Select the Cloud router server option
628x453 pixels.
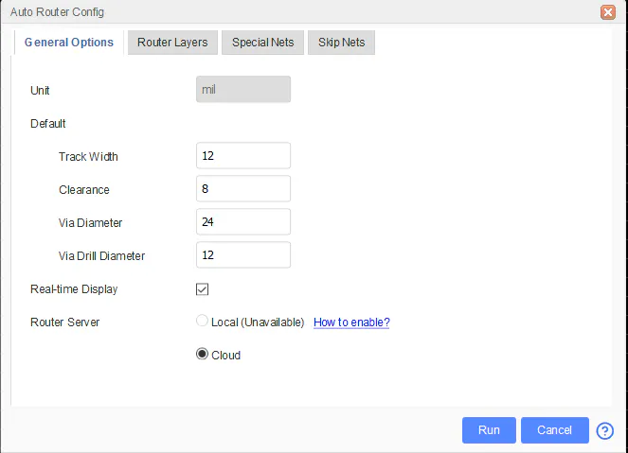[202, 355]
